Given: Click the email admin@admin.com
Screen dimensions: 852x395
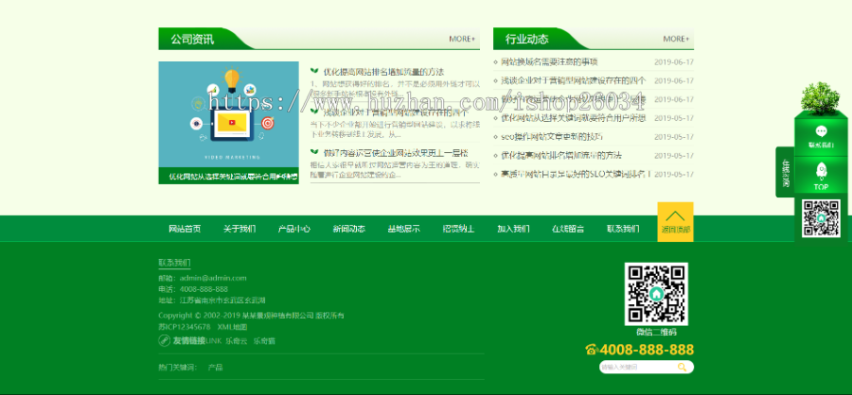Looking at the screenshot, I should point(213,278).
